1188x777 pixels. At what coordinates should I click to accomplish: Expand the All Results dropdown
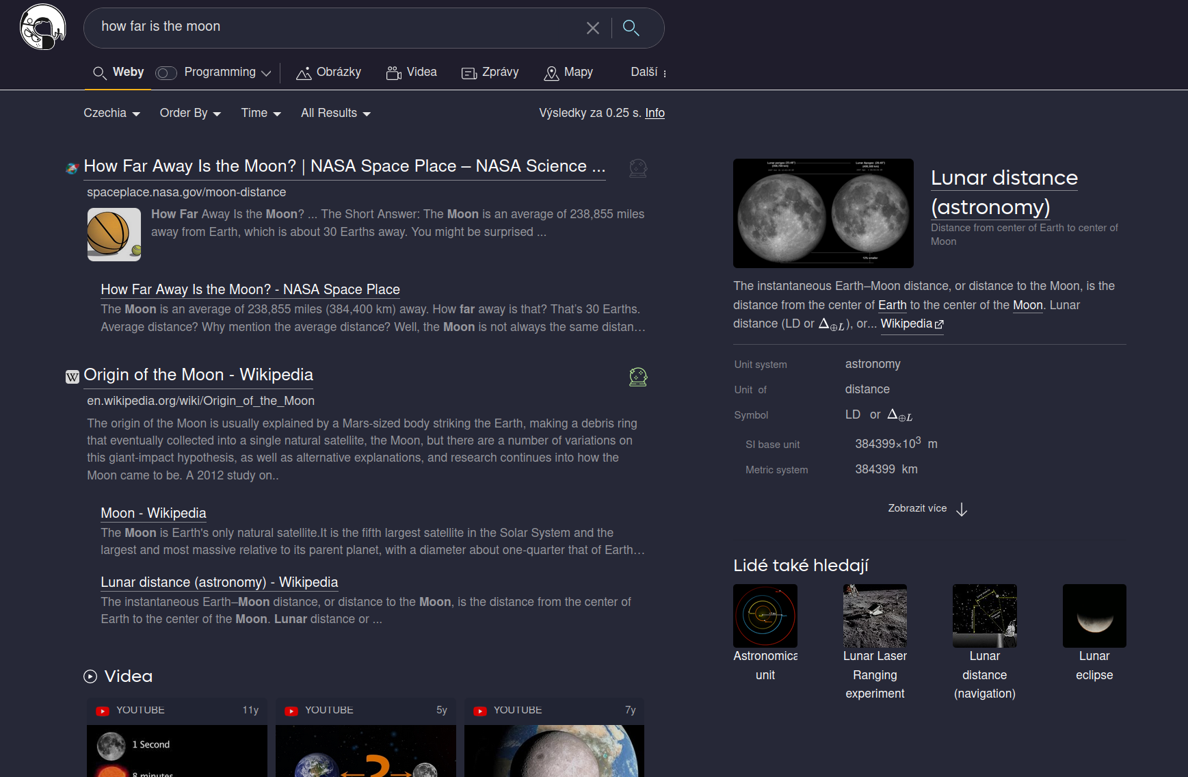(x=335, y=114)
